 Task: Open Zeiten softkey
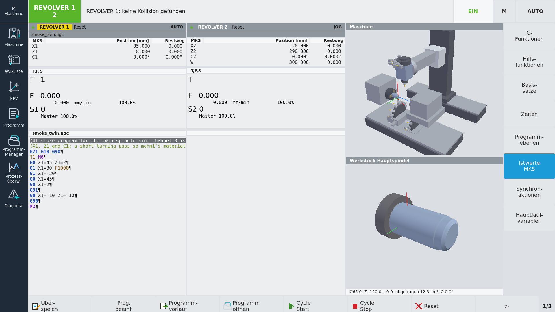click(x=529, y=114)
